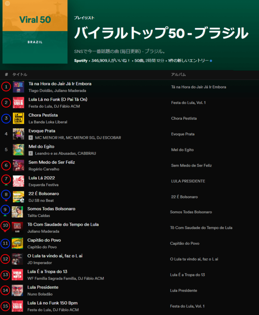The width and height of the screenshot is (259, 315).
Task: Click the Capitão do Povo cover thumbnail
Action: pos(17,243)
